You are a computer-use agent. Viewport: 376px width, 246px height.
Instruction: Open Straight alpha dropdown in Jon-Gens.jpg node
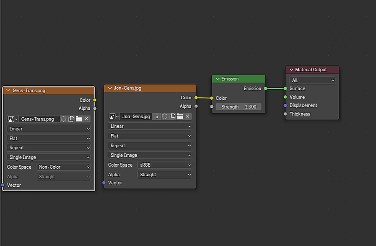[x=165, y=175]
